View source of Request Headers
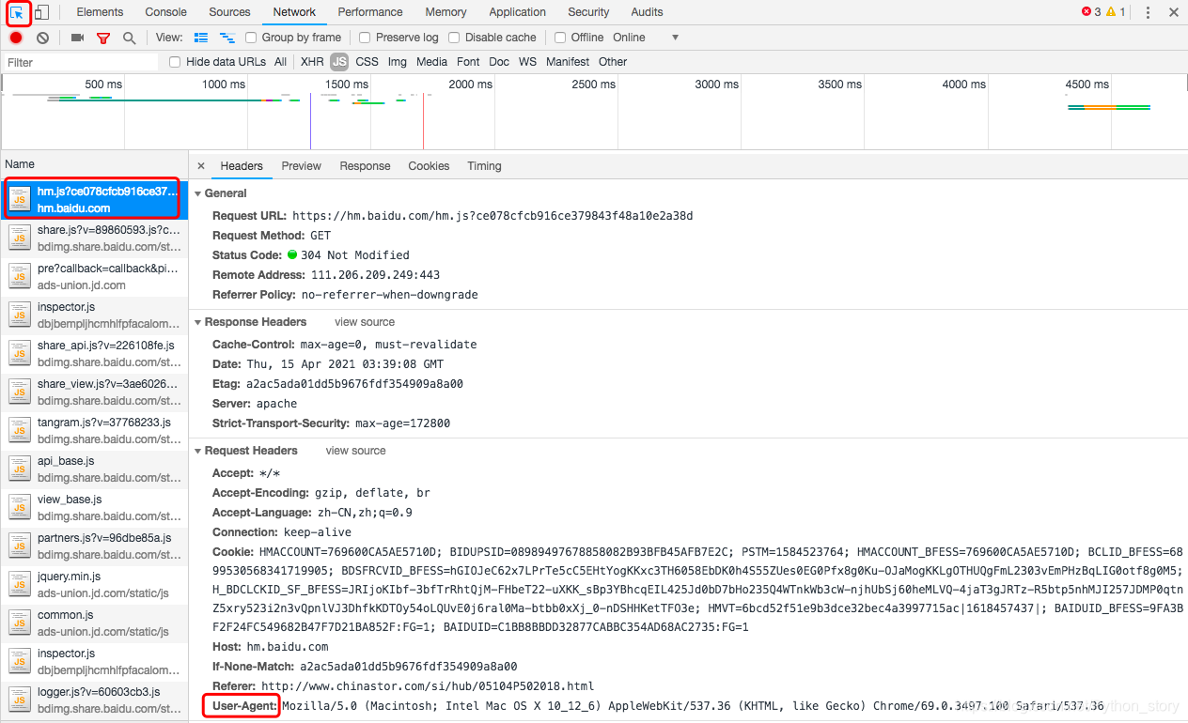The image size is (1188, 723). [355, 451]
